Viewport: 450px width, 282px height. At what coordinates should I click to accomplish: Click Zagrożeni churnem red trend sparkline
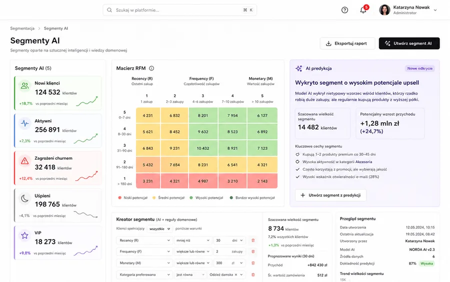tap(86, 176)
